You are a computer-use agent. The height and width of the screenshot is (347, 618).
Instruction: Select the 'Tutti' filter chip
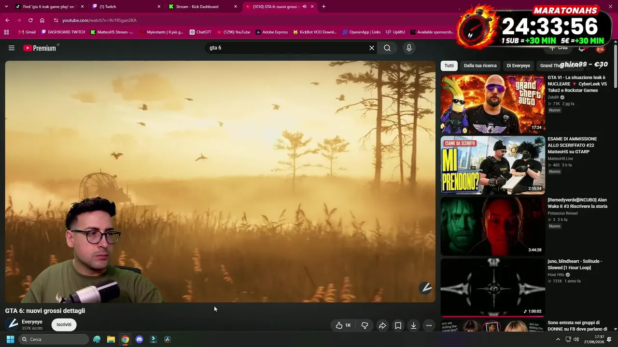pos(449,66)
